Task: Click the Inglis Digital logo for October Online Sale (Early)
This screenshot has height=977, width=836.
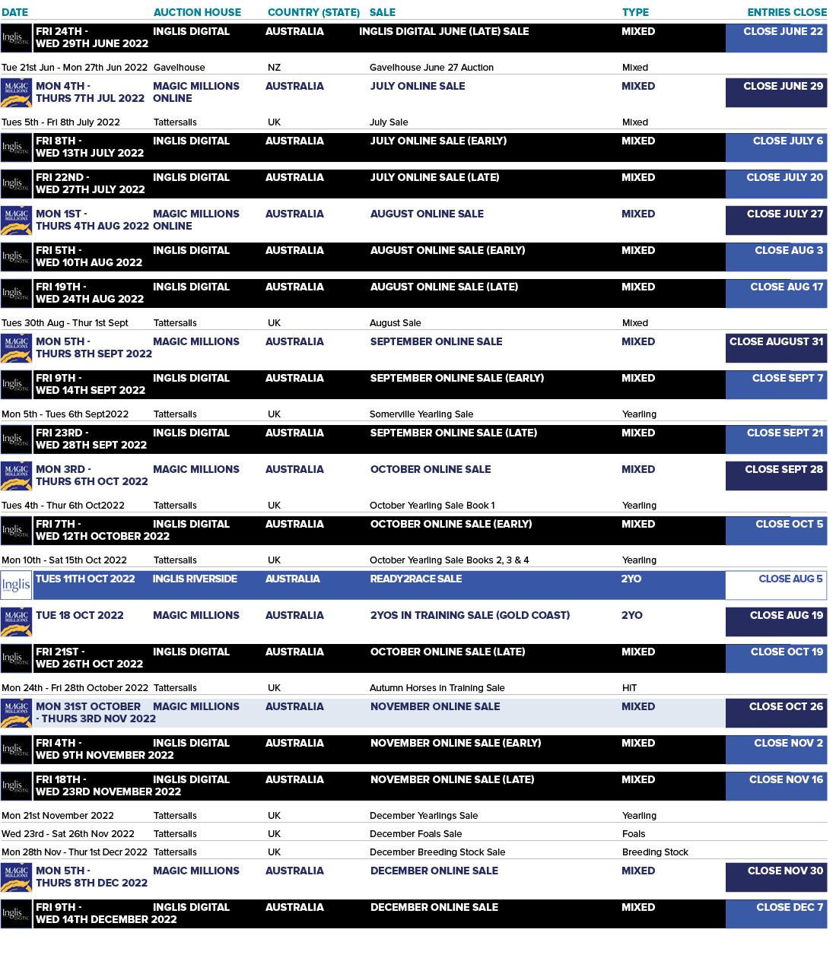Action: [17, 530]
